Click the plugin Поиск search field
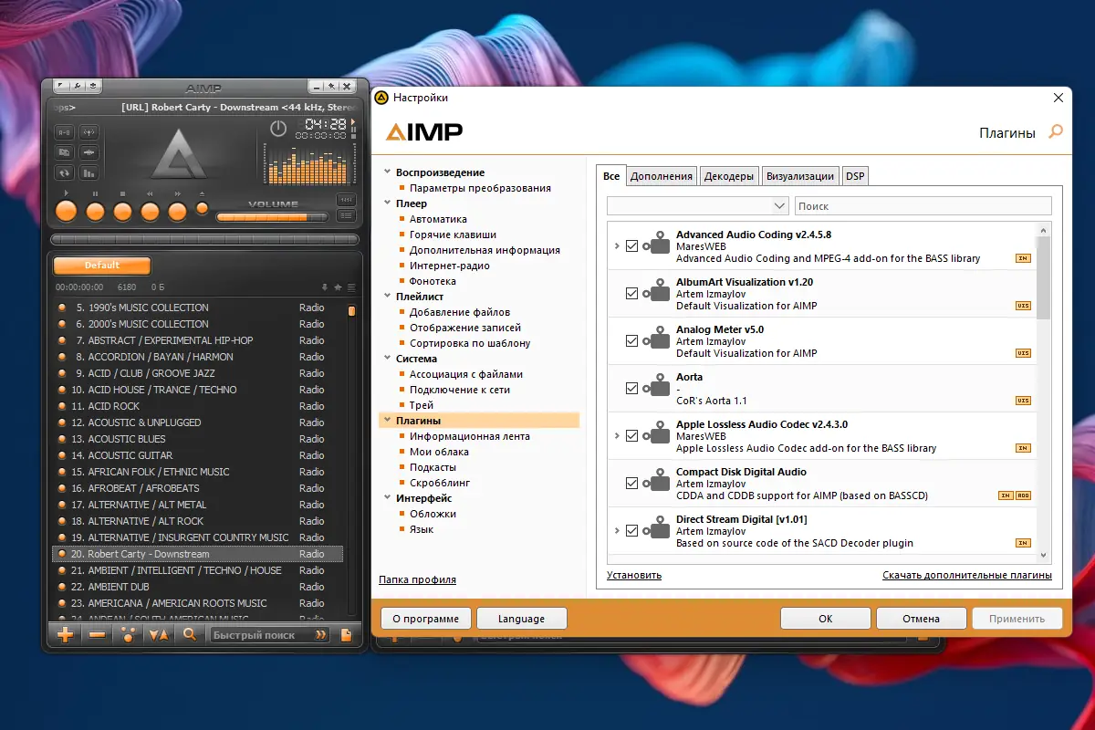The image size is (1095, 730). [x=923, y=206]
